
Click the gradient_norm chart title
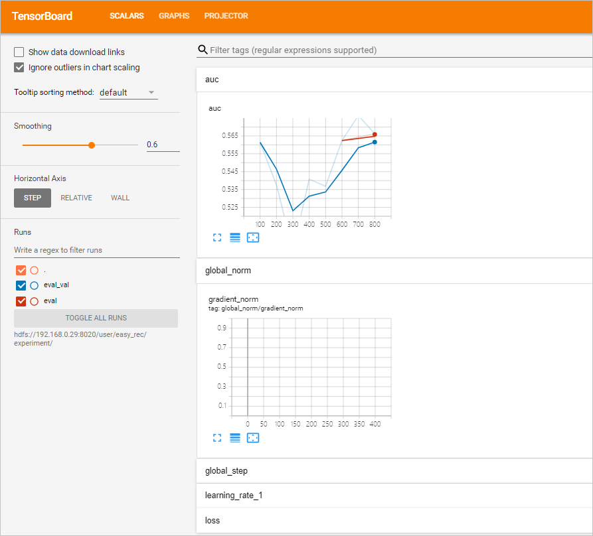[233, 299]
